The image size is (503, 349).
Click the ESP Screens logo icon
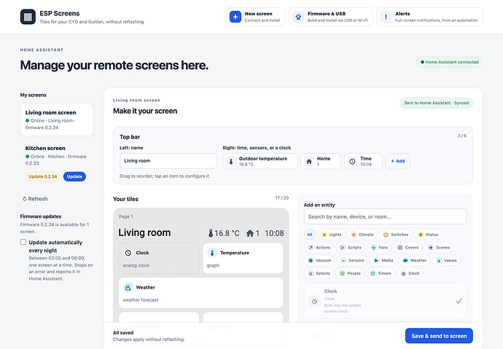tap(28, 17)
